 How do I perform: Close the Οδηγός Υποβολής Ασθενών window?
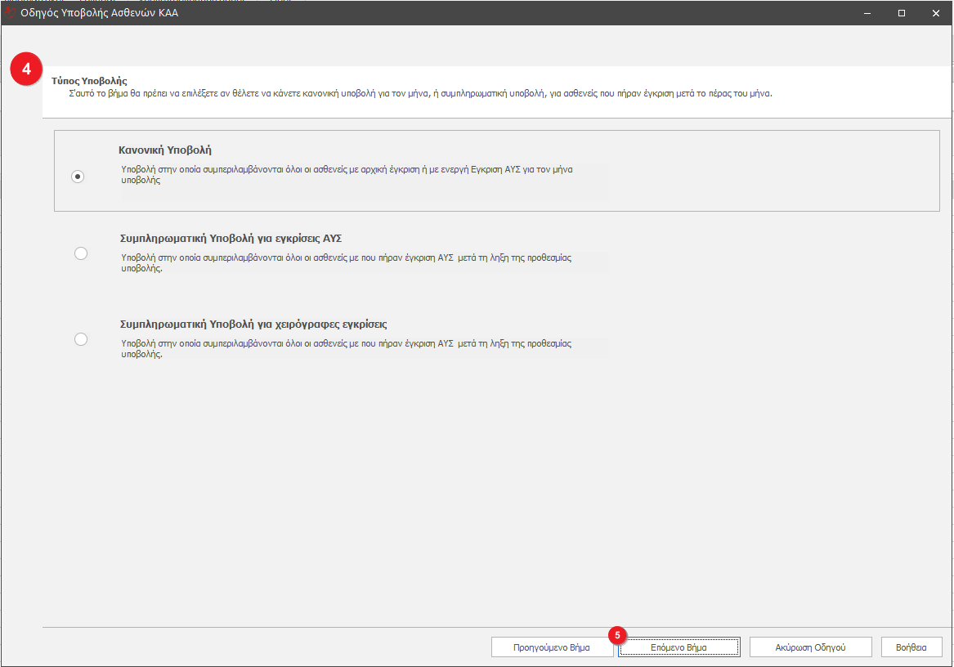coord(936,13)
